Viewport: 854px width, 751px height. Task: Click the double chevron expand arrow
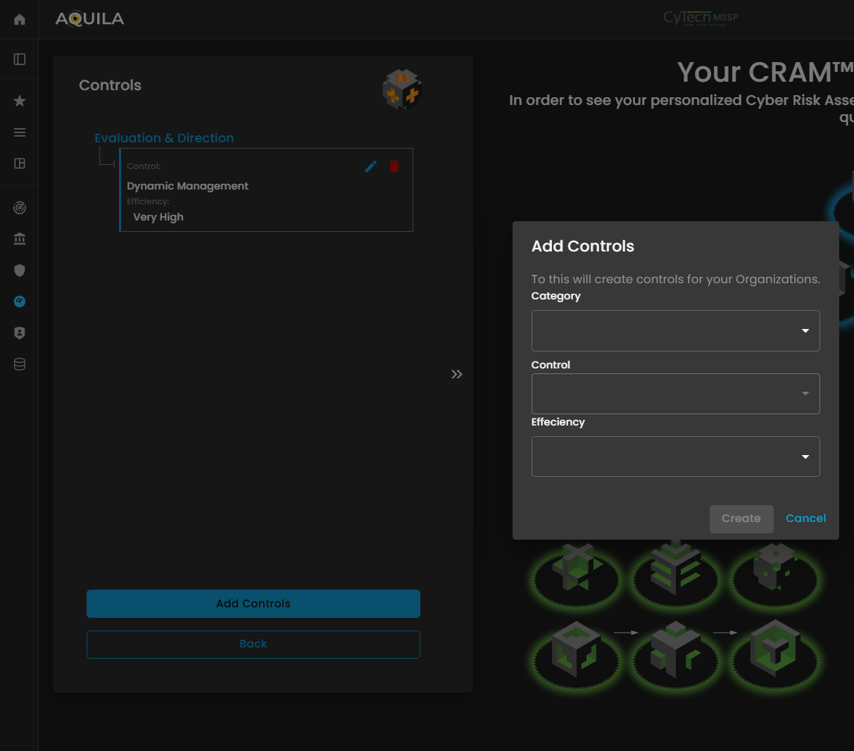tap(457, 374)
